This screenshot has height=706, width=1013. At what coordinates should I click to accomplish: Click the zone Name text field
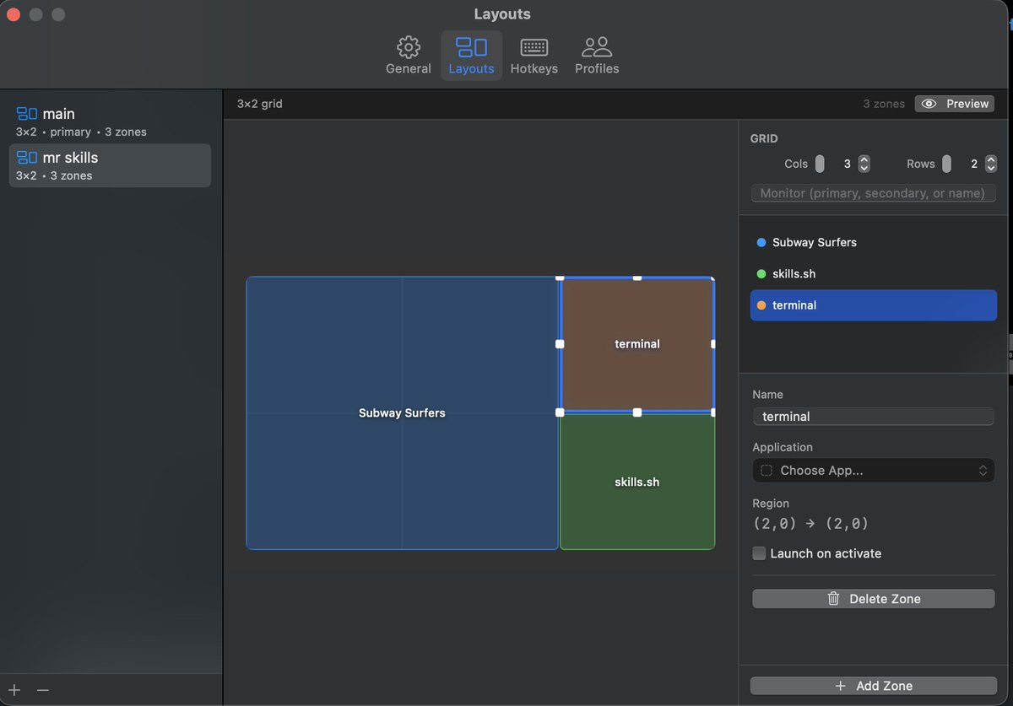click(x=873, y=417)
